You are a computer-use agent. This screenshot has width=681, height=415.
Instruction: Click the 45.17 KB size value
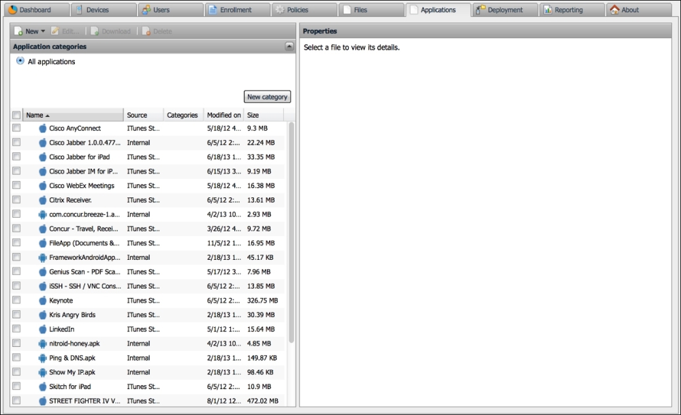click(x=260, y=257)
